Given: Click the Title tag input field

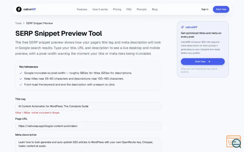Looking at the screenshot, I should tap(88, 106).
